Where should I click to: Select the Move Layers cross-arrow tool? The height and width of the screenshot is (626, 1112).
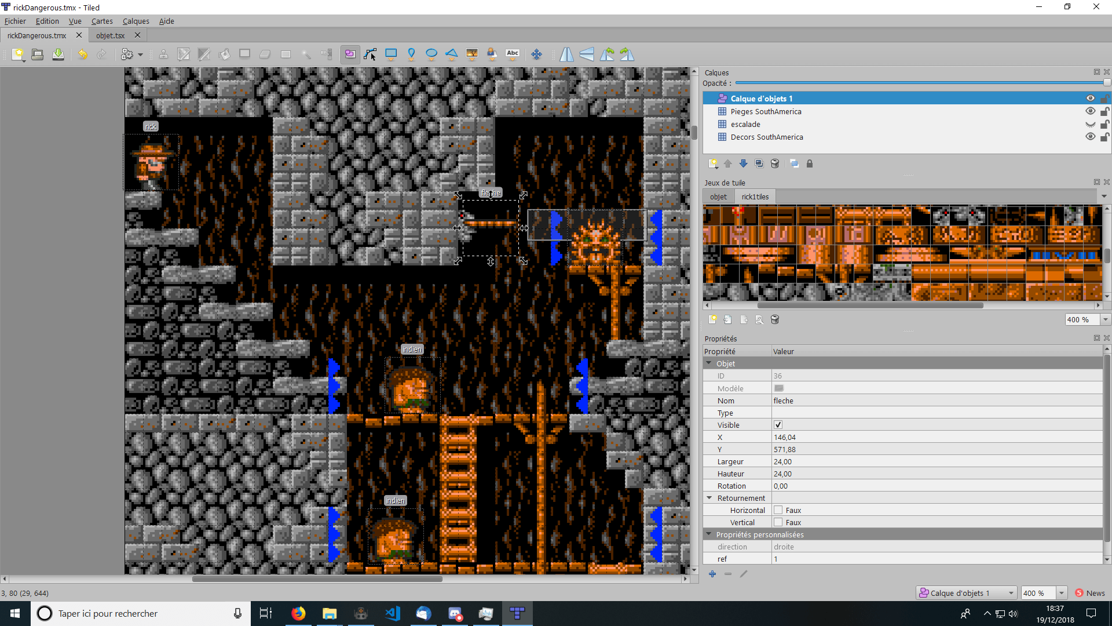537,54
